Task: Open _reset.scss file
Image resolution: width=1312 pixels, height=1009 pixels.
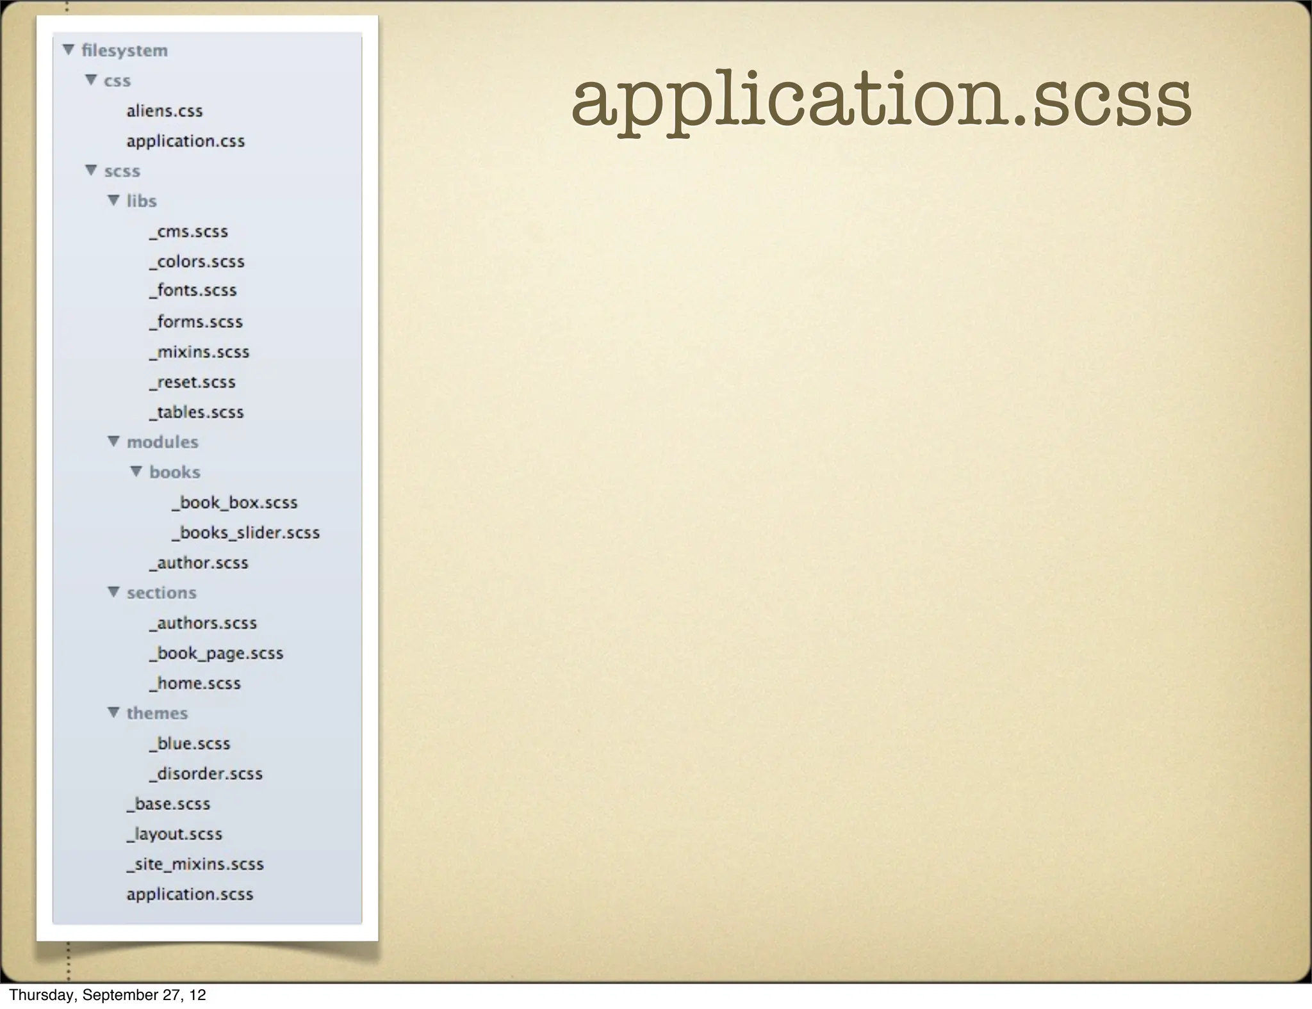Action: 192,382
